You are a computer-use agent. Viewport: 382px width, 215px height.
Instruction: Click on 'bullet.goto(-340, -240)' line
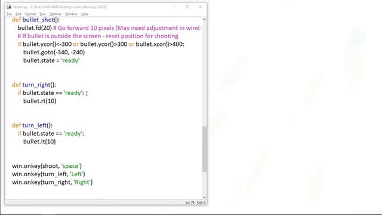point(54,53)
